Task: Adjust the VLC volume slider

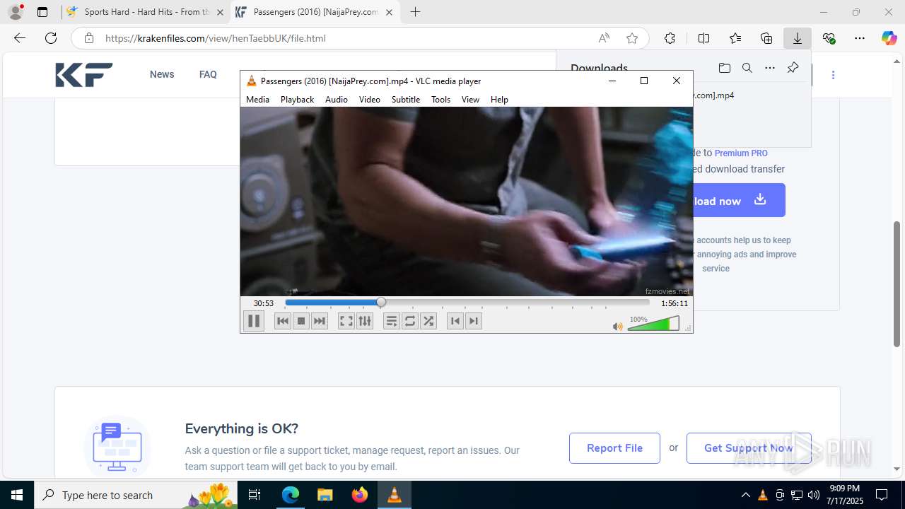Action: (x=653, y=324)
